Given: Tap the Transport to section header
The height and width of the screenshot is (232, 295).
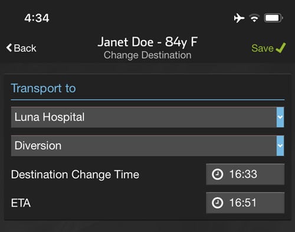Looking at the screenshot, I should tap(44, 89).
